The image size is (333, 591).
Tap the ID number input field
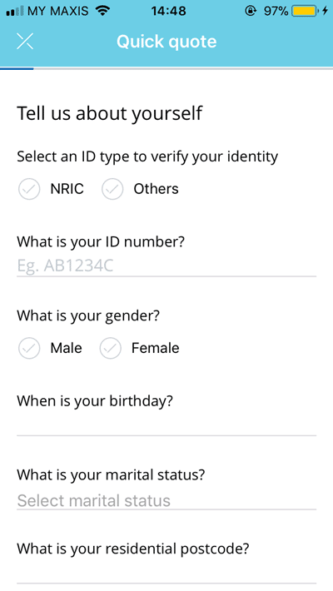(x=166, y=266)
